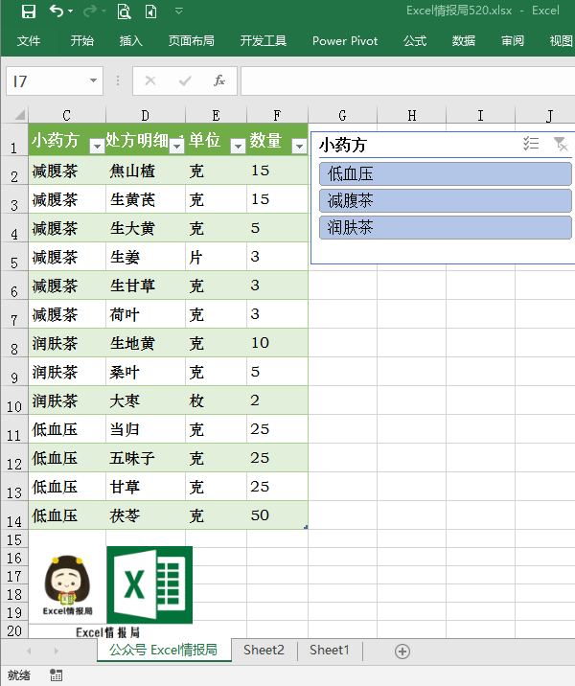
Task: Select column G header
Action: click(342, 115)
